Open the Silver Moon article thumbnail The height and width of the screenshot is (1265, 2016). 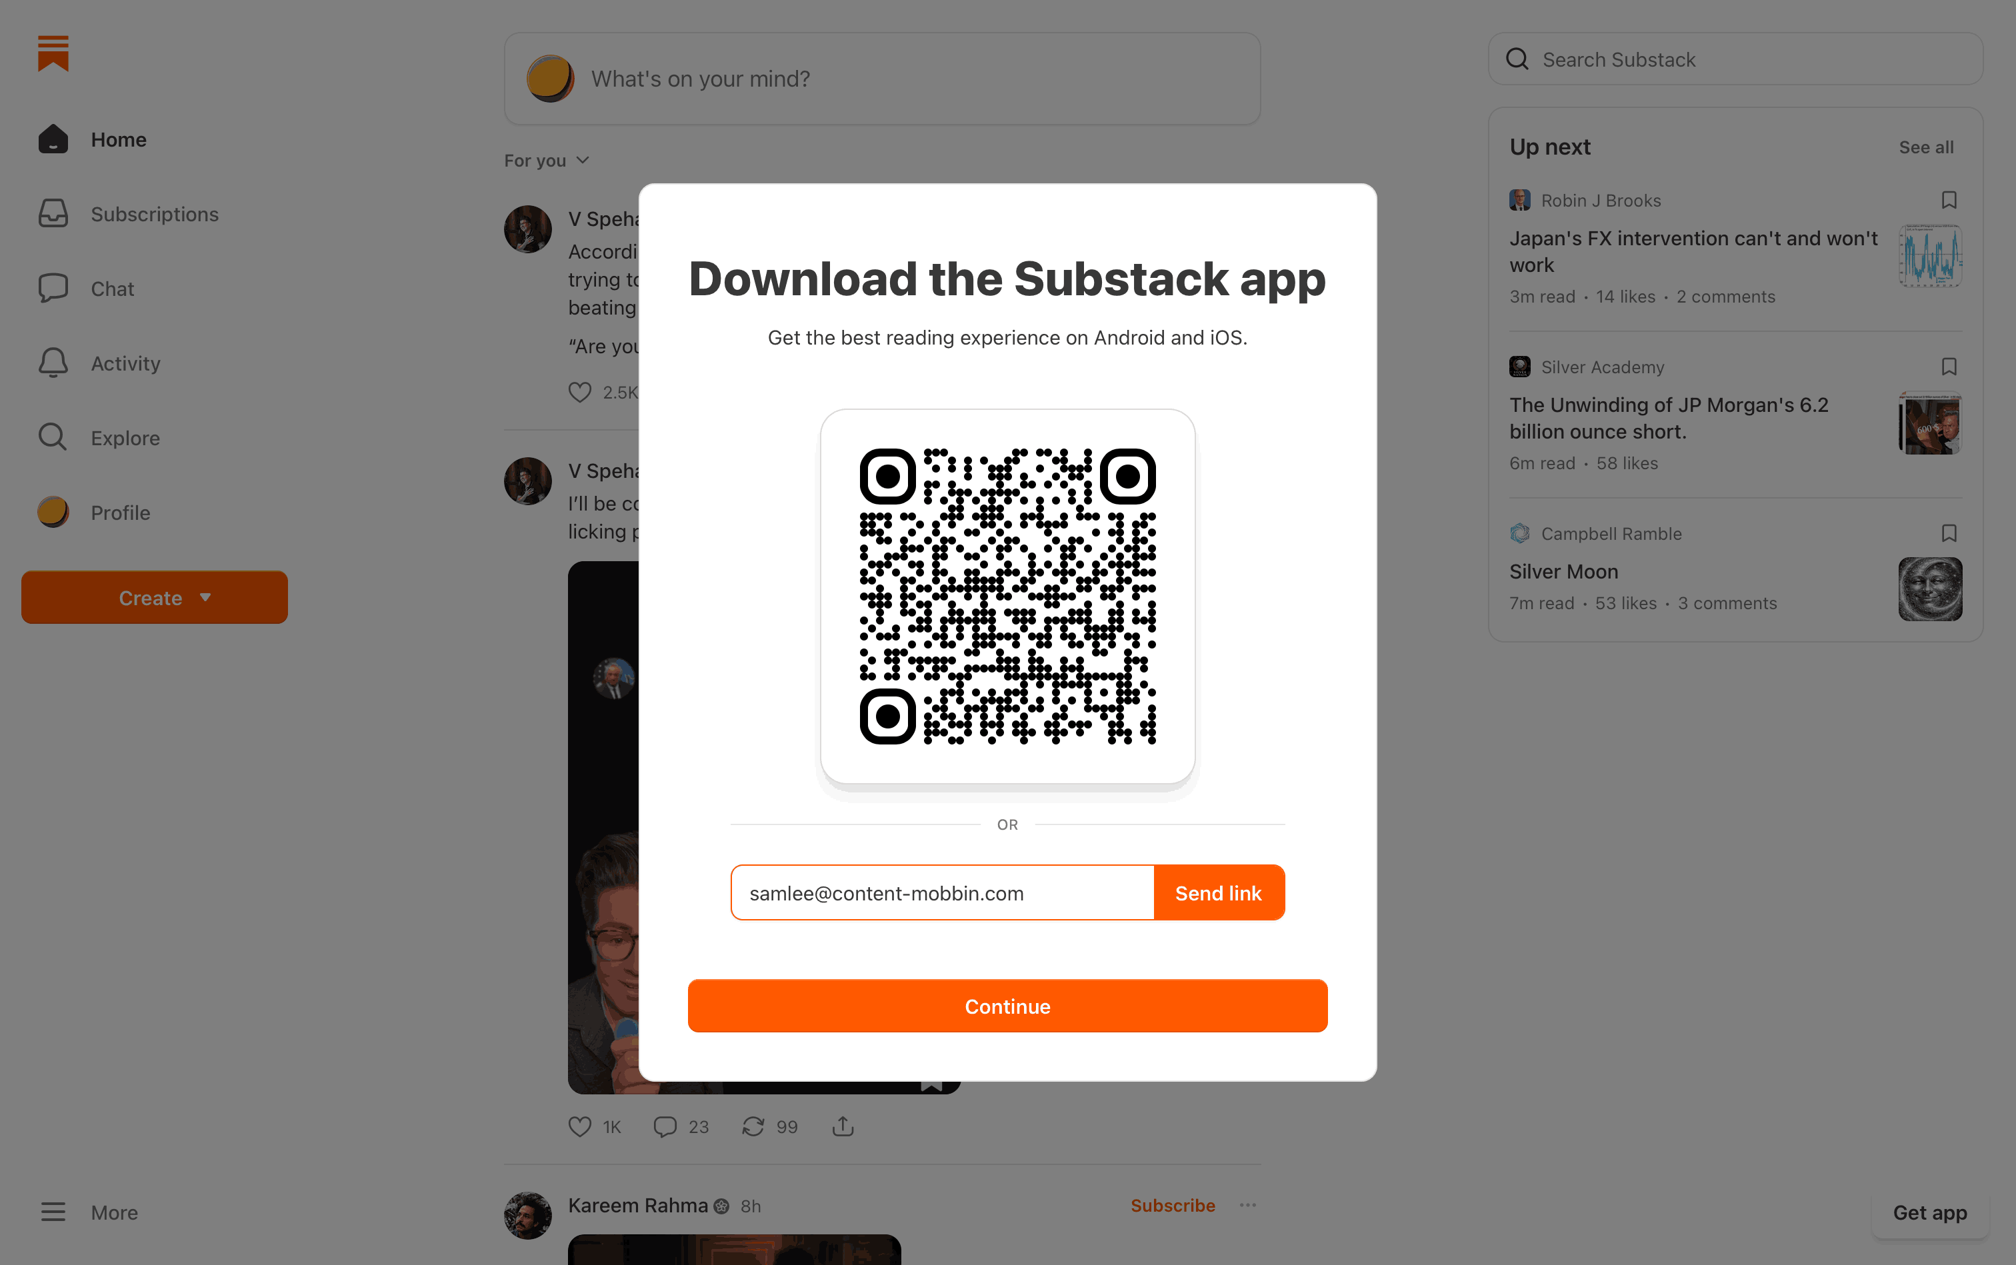(1930, 589)
